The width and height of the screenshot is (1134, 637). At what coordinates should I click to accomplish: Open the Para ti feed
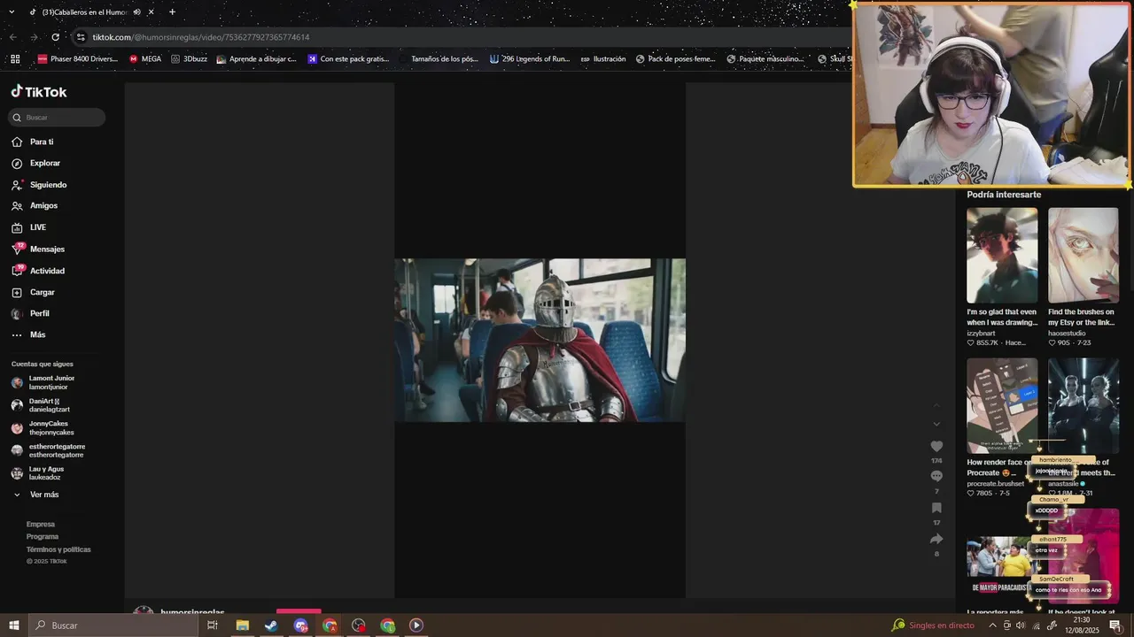(x=33, y=142)
